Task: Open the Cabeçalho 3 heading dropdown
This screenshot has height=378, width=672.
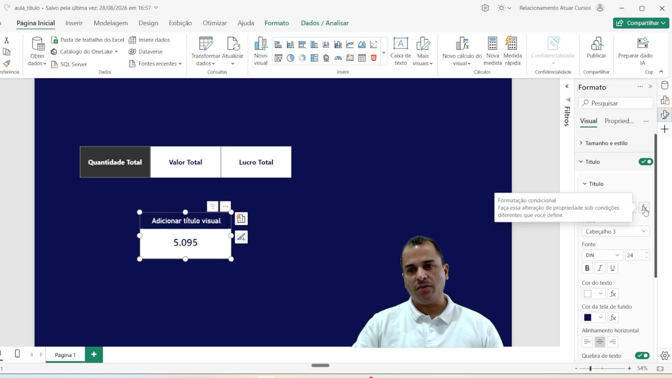Action: click(x=615, y=232)
